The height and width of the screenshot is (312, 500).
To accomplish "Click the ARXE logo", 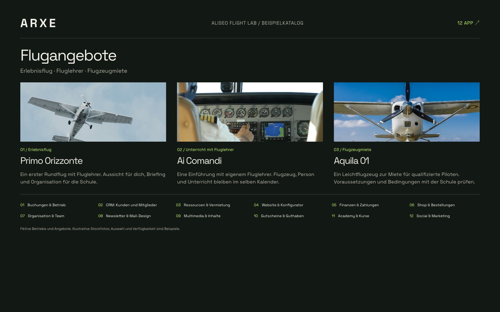I will coord(38,23).
